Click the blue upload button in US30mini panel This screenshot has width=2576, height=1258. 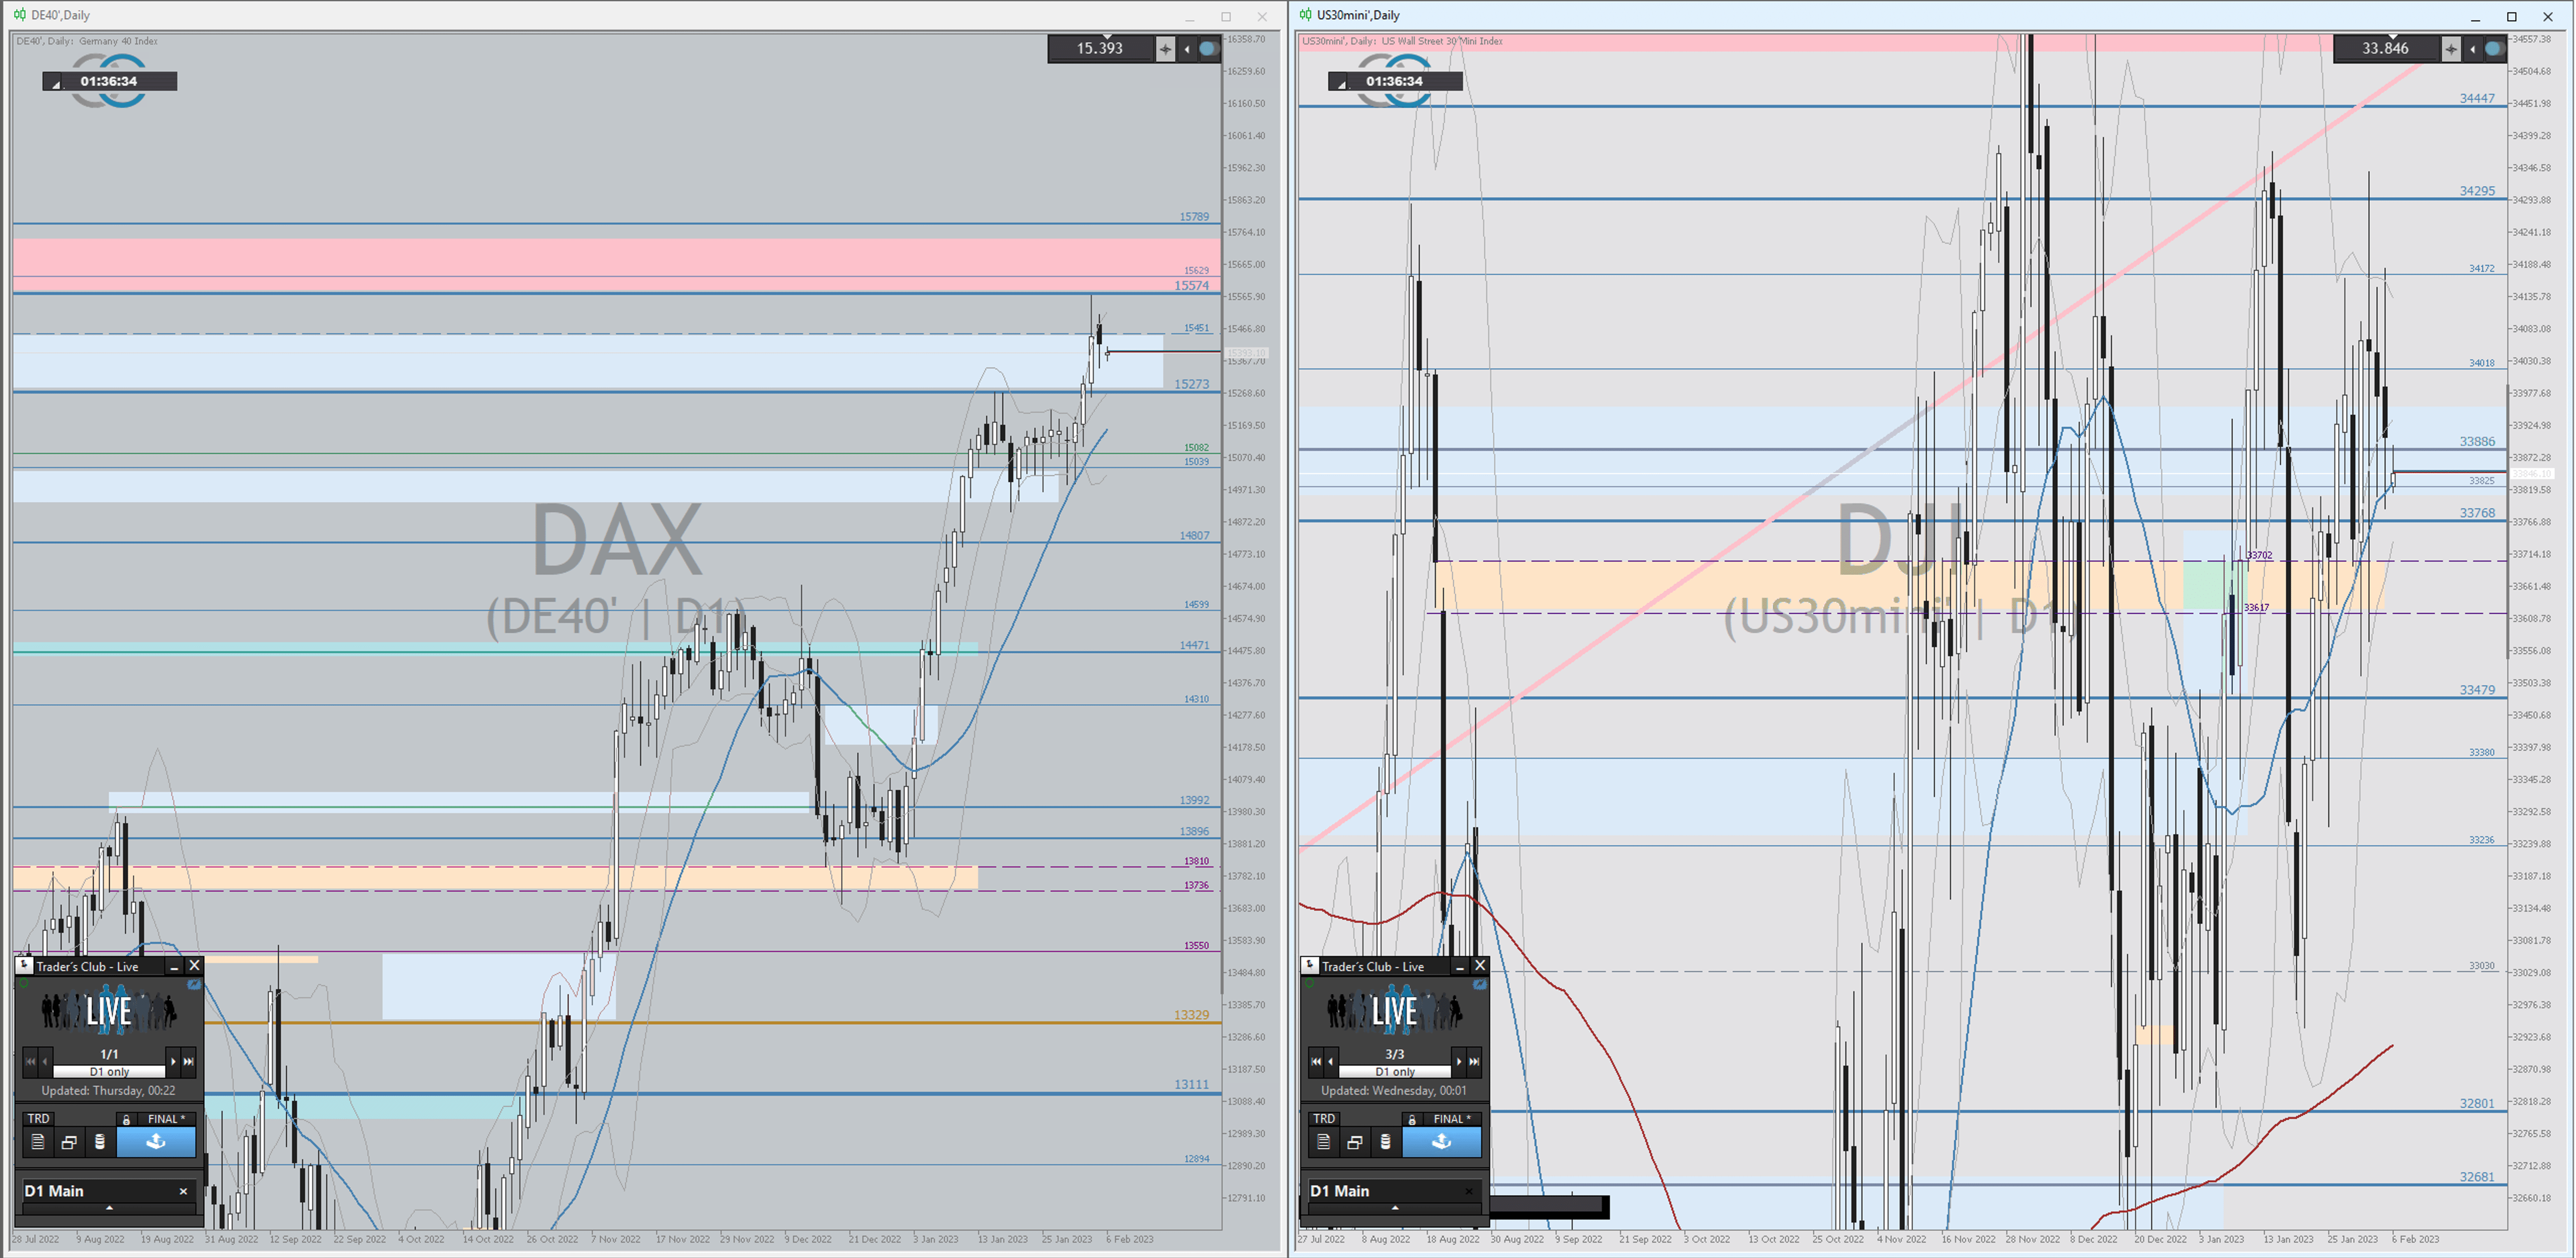click(1442, 1141)
